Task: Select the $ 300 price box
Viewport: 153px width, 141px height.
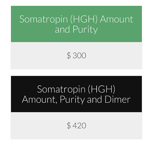Action: [76, 56]
